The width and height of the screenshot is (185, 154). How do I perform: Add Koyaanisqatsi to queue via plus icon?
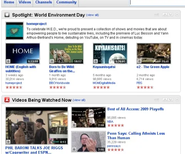pos(96,61)
